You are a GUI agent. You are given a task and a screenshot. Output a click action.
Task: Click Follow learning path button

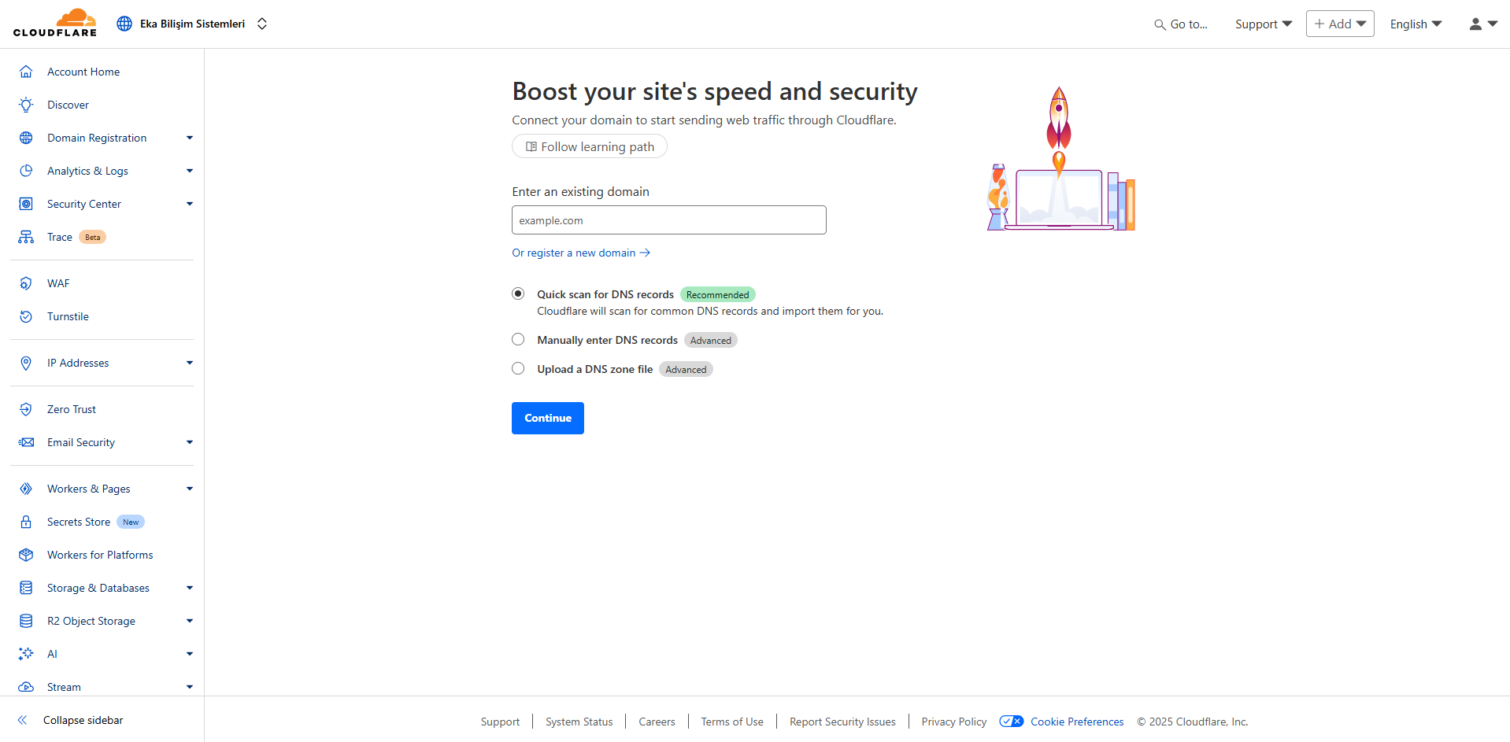click(x=590, y=146)
